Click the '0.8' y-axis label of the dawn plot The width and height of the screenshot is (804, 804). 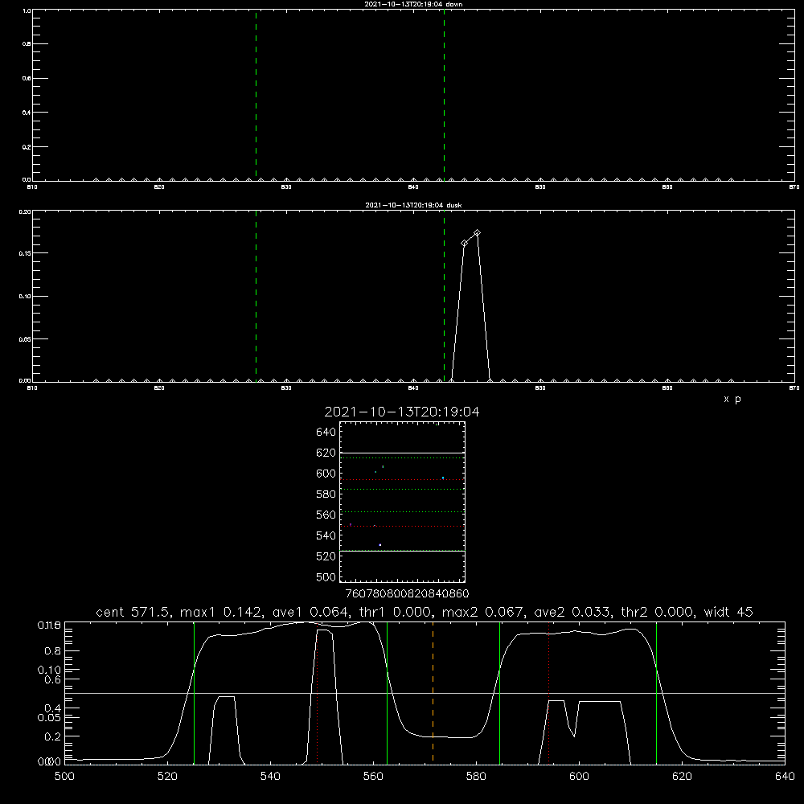point(27,44)
